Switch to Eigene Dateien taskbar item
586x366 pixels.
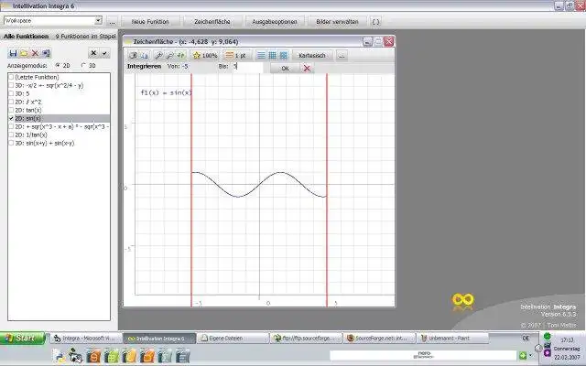pyautogui.click(x=233, y=339)
